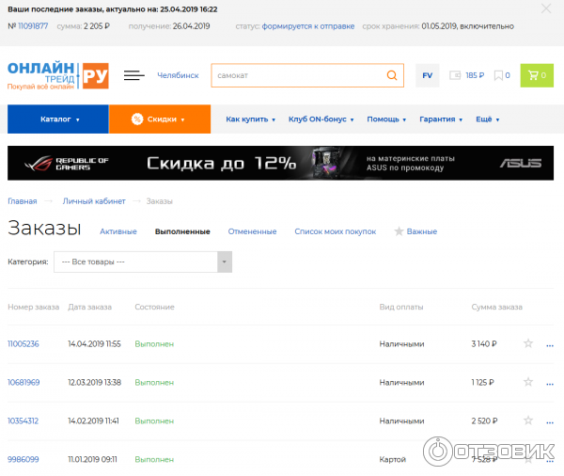The height and width of the screenshot is (476, 564).
Task: Open the hamburger menu icon
Action: [134, 75]
